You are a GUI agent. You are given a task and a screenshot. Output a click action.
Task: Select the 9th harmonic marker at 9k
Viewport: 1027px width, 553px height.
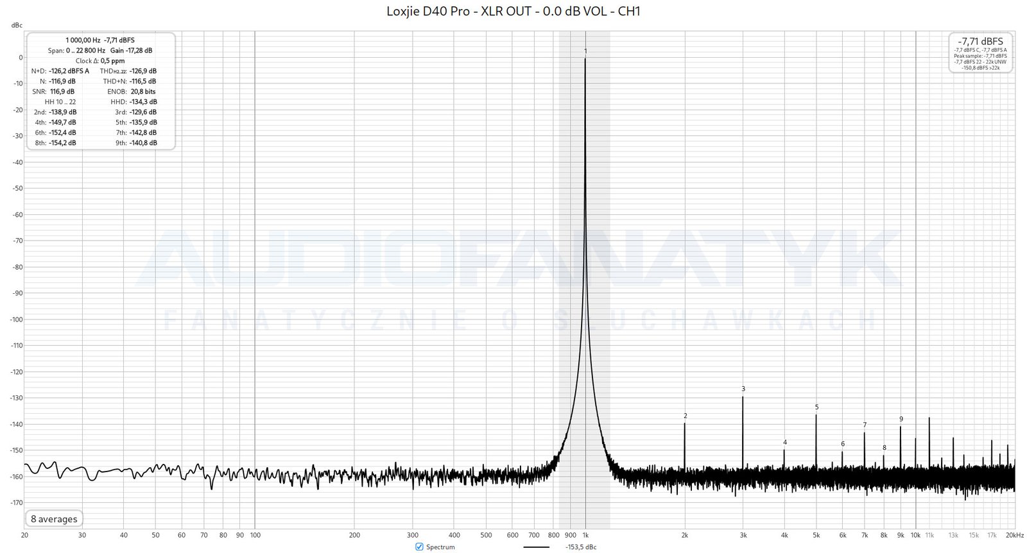tap(901, 419)
